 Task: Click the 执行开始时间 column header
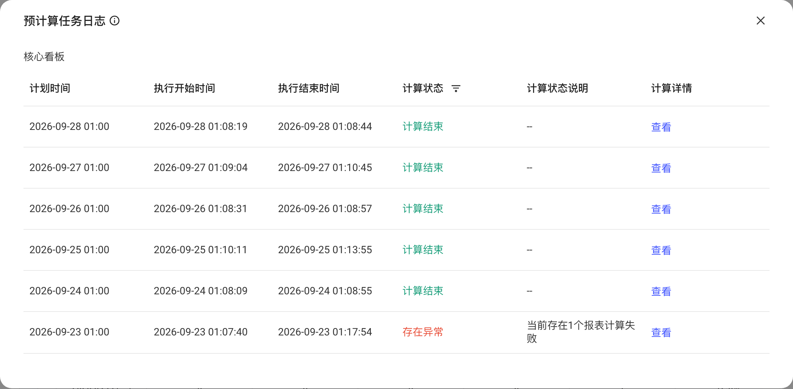(x=184, y=88)
